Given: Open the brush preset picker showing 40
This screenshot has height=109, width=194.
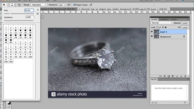Looking at the screenshot, I should click(x=13, y=5).
